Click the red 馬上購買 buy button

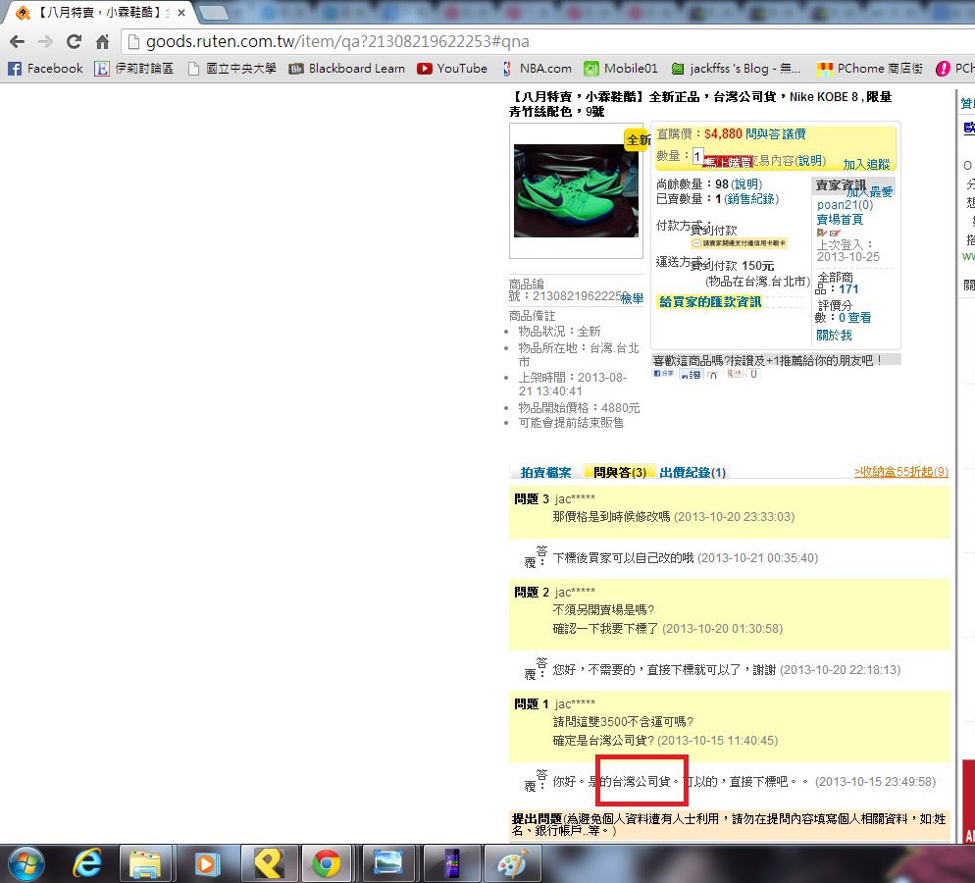[x=728, y=162]
